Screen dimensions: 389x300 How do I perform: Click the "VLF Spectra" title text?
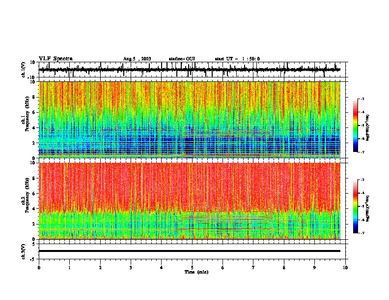pos(56,59)
